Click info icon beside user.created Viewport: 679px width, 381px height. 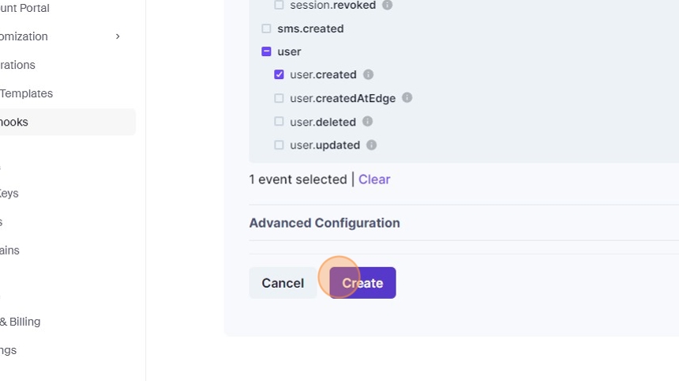tap(368, 74)
